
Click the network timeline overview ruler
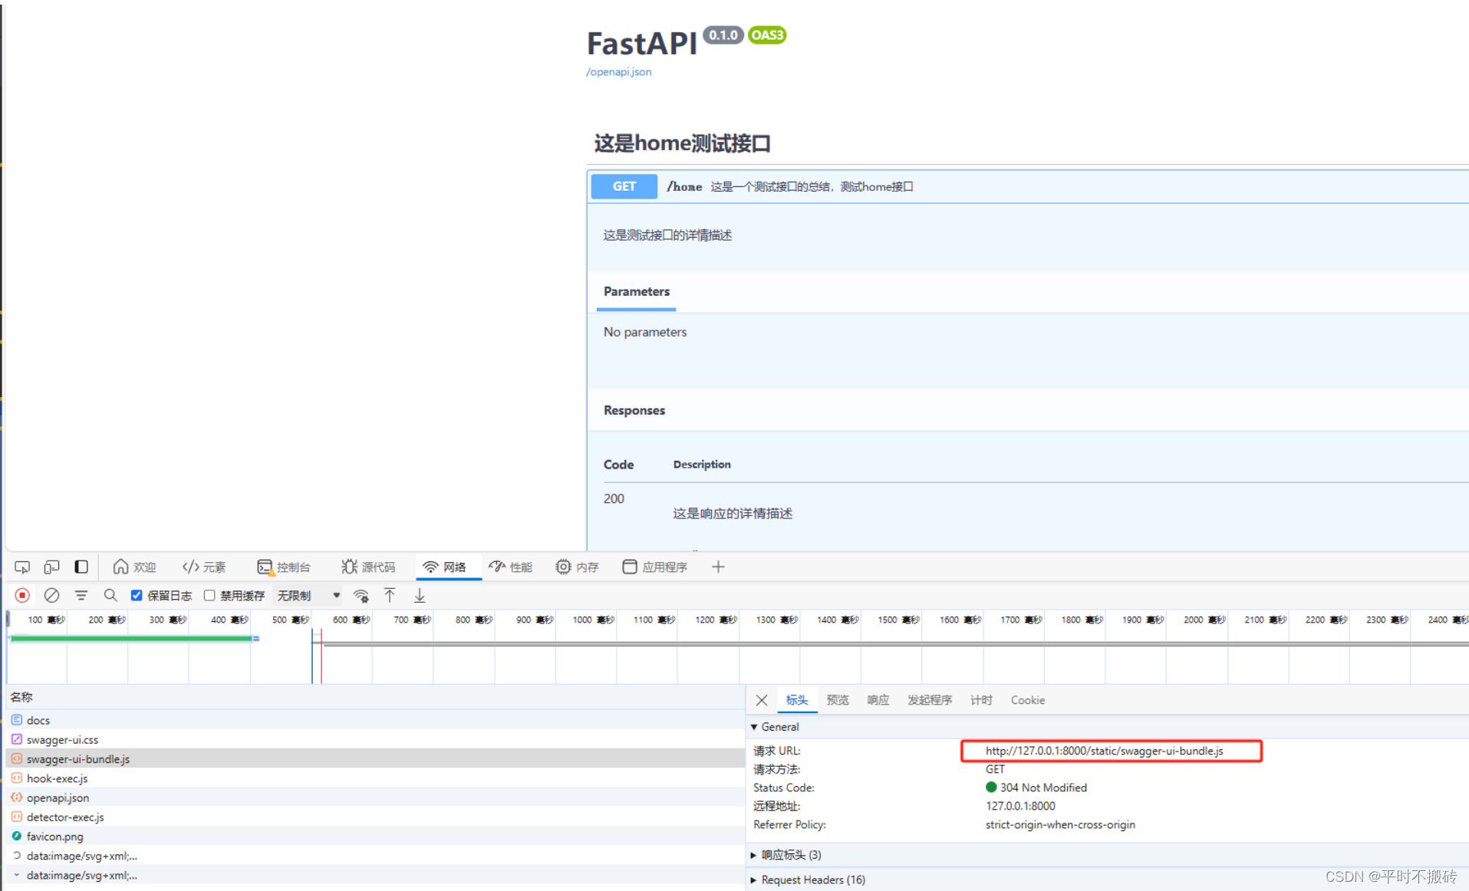(690, 648)
